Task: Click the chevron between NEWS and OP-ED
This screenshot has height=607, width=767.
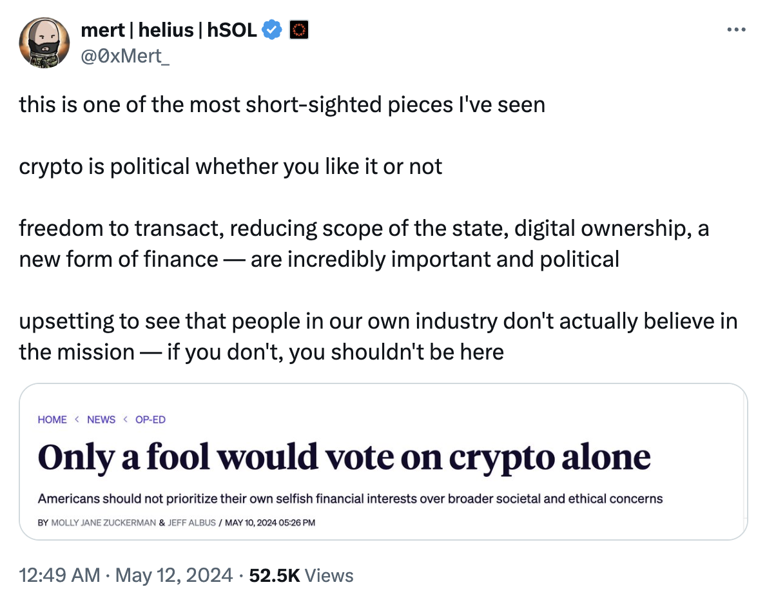Action: click(126, 419)
